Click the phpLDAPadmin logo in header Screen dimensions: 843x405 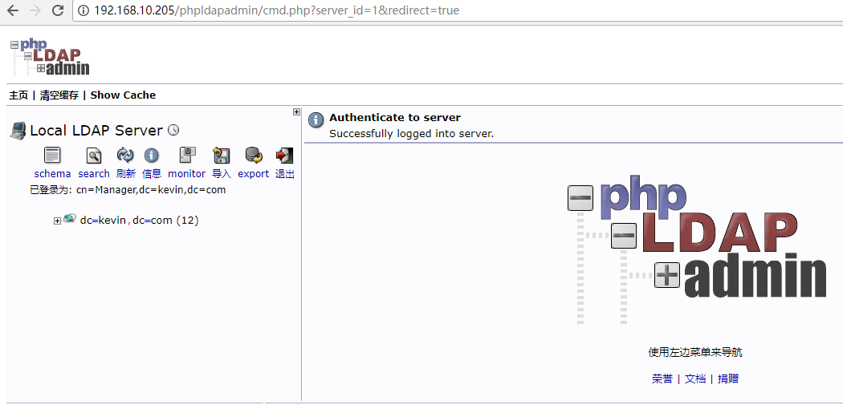pyautogui.click(x=50, y=56)
